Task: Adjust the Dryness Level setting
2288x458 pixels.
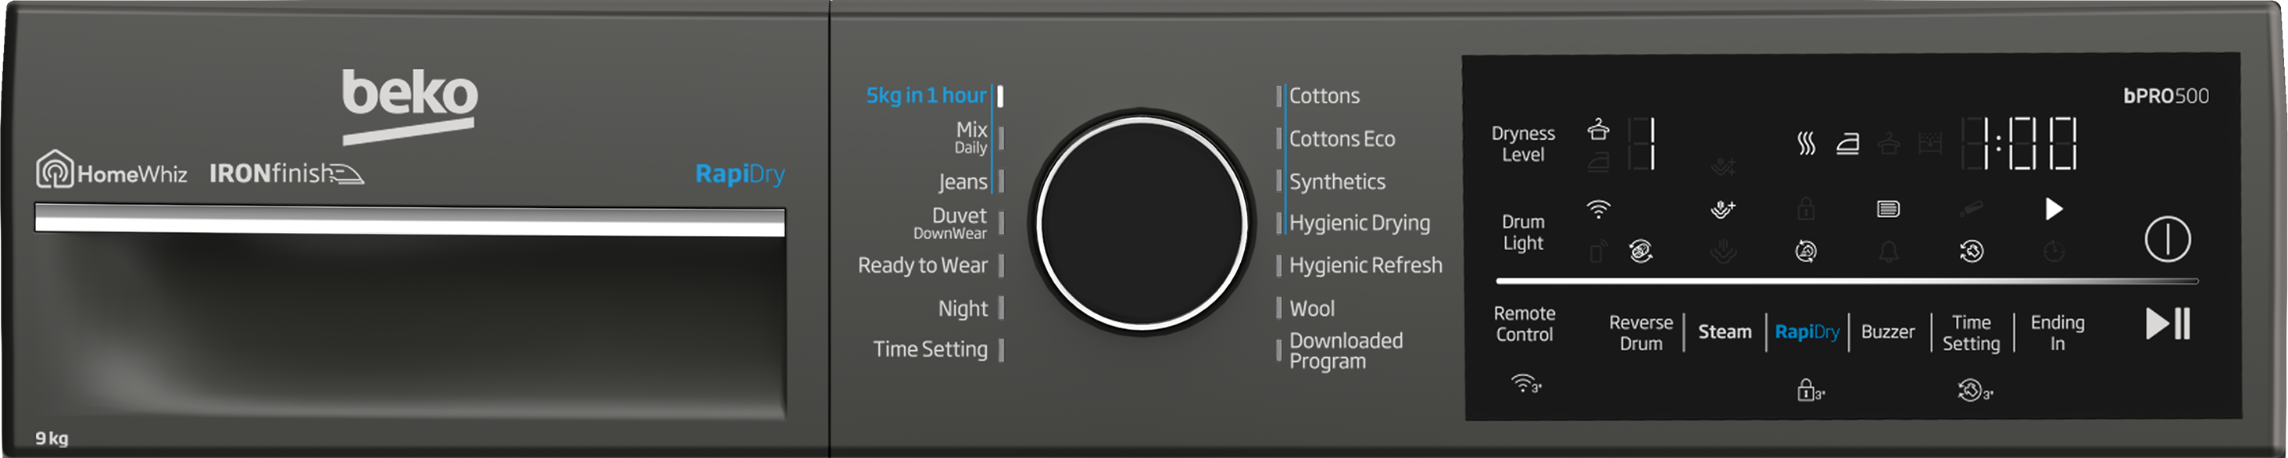Action: [x=1522, y=144]
